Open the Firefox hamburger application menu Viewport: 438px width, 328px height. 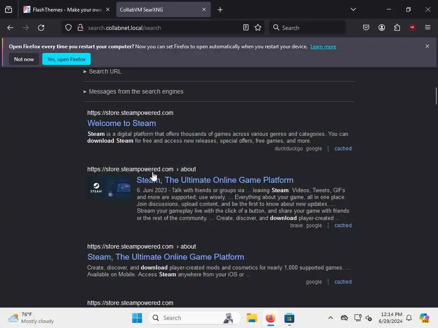coord(428,27)
